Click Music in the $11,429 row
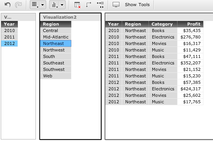Screen dimensions: 213x141 point(163,50)
